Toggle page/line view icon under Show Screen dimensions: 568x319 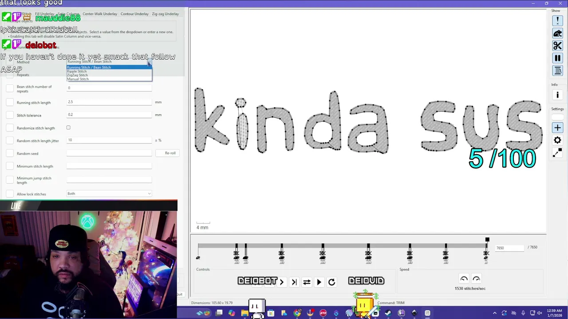tap(557, 70)
